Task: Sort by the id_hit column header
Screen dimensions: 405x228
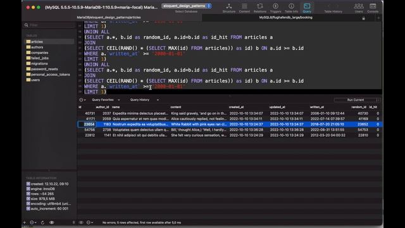Action: [373, 107]
